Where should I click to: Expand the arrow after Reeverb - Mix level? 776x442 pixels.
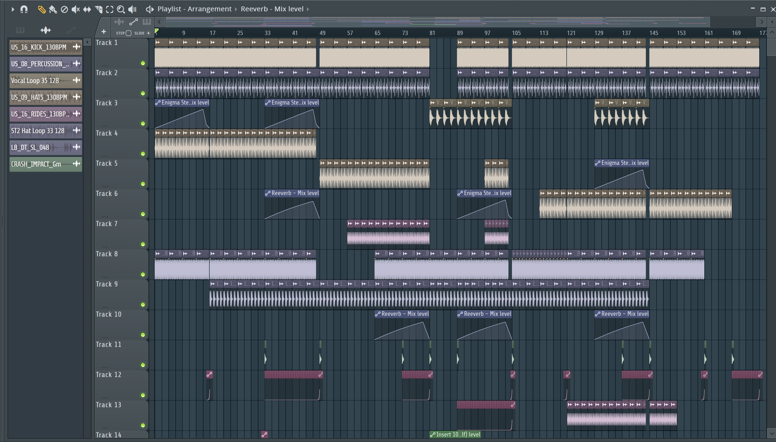click(x=308, y=9)
